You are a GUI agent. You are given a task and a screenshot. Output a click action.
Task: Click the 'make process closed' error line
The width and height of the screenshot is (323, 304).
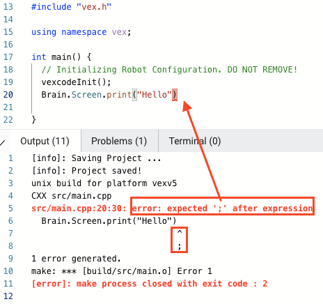tap(150, 284)
